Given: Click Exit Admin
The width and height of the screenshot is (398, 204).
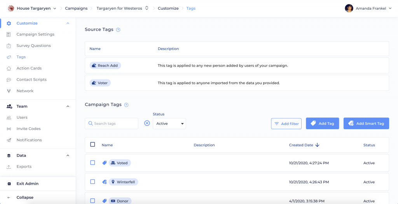Looking at the screenshot, I should click(x=28, y=183).
